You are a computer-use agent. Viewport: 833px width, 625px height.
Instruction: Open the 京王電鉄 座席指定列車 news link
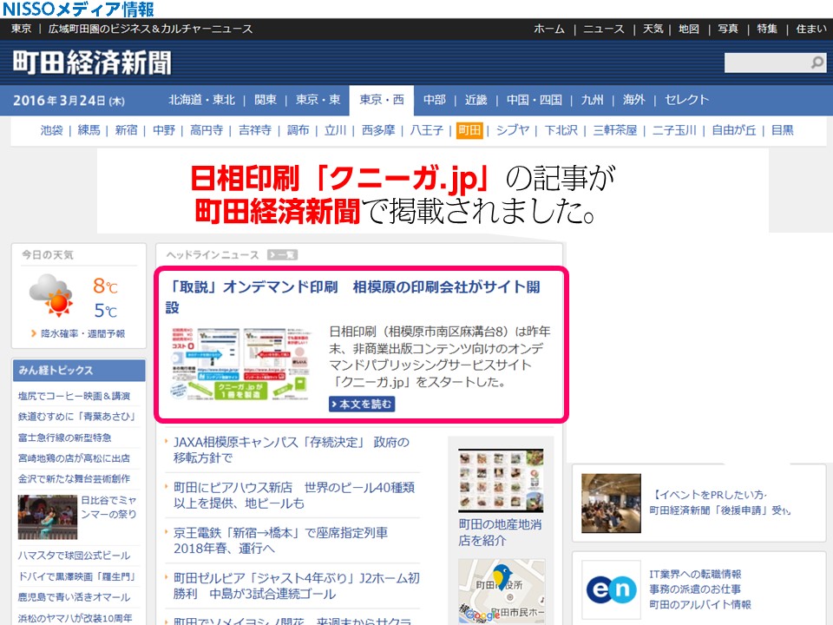(x=280, y=540)
